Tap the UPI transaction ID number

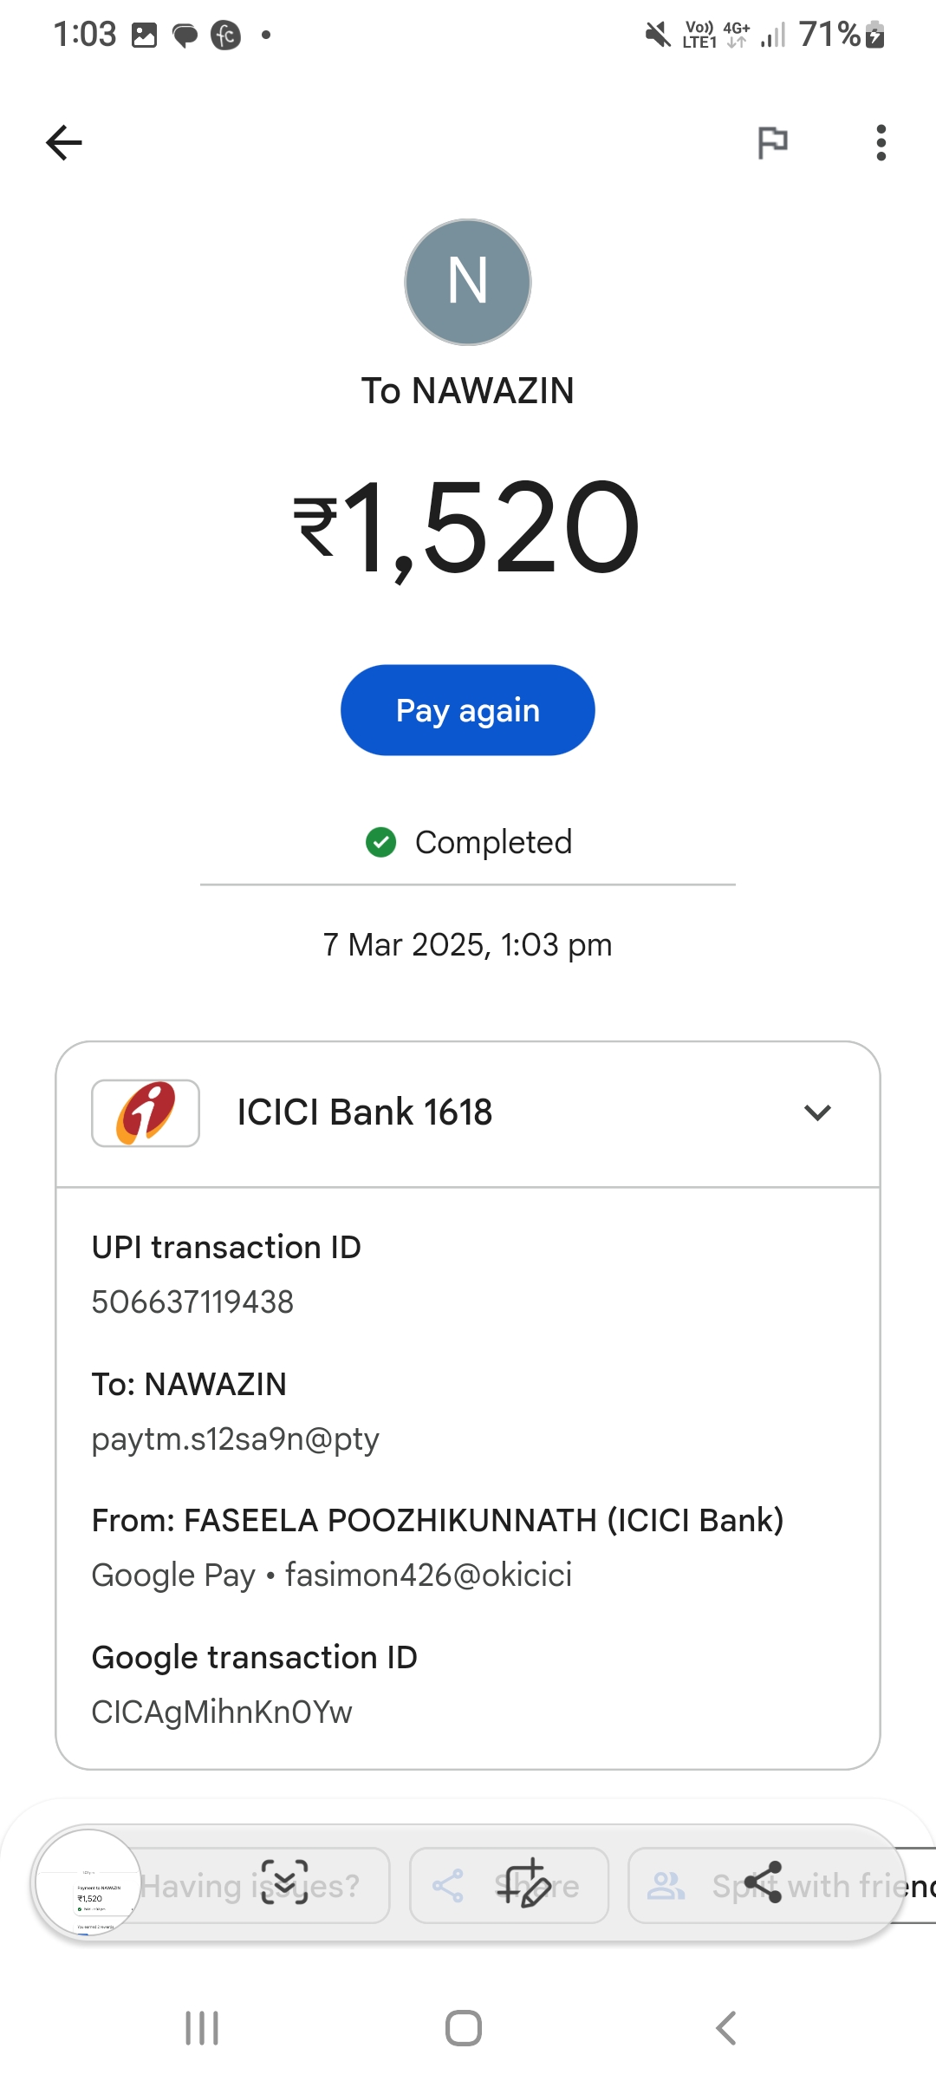point(192,1301)
